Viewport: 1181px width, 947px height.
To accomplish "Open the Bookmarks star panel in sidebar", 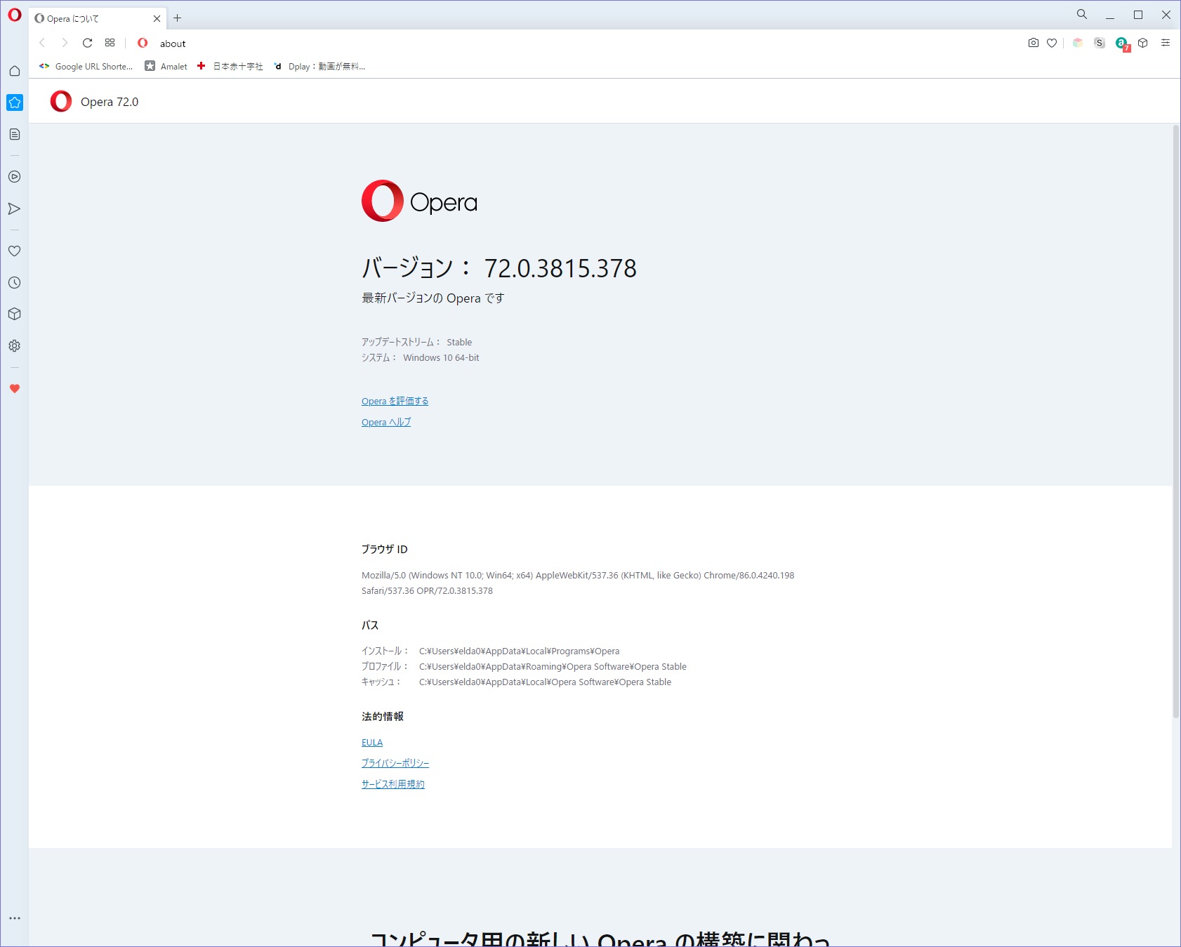I will tap(15, 102).
